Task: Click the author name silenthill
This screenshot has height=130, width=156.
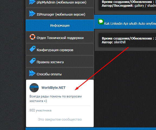Action: 120,42
